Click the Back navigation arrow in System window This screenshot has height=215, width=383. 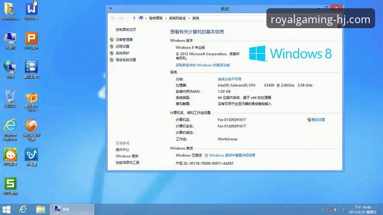tap(113, 18)
